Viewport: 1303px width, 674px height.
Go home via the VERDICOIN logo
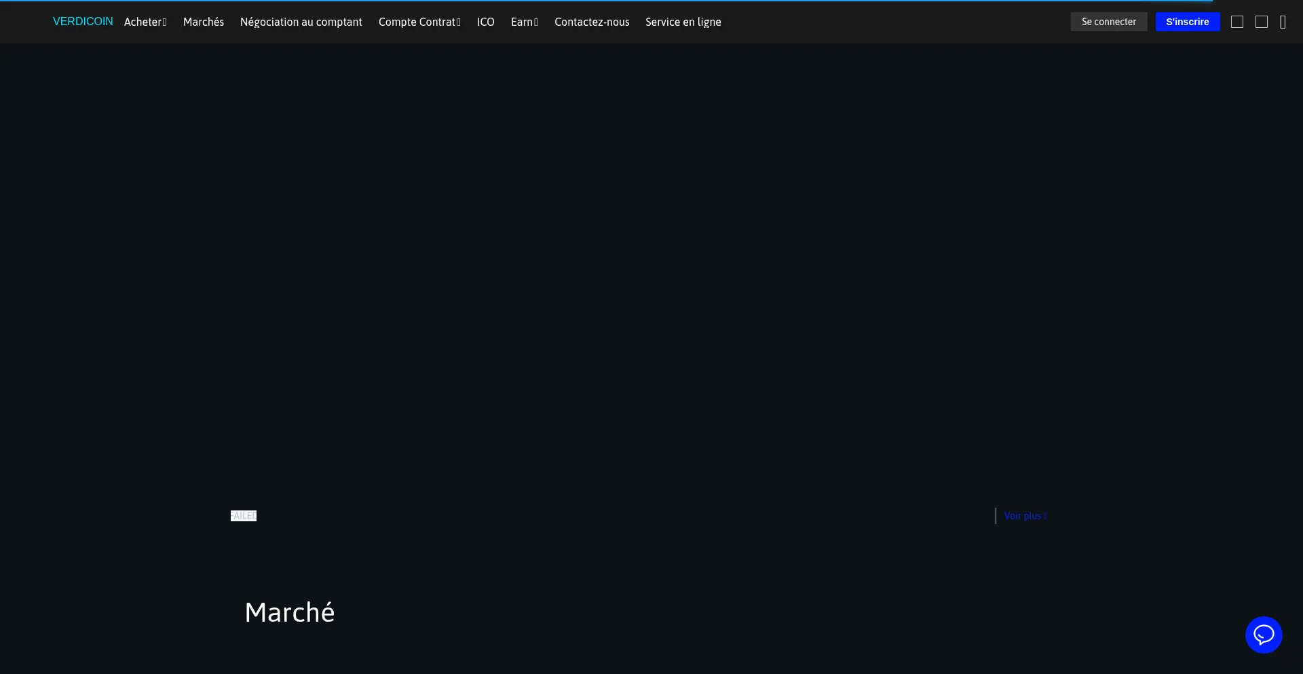coord(83,22)
